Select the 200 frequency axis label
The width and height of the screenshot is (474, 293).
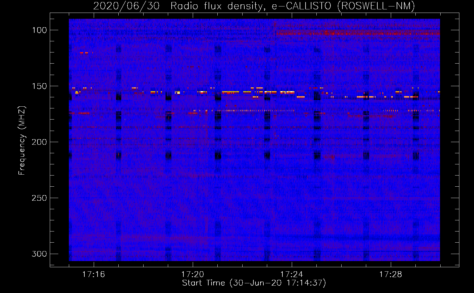click(x=39, y=142)
